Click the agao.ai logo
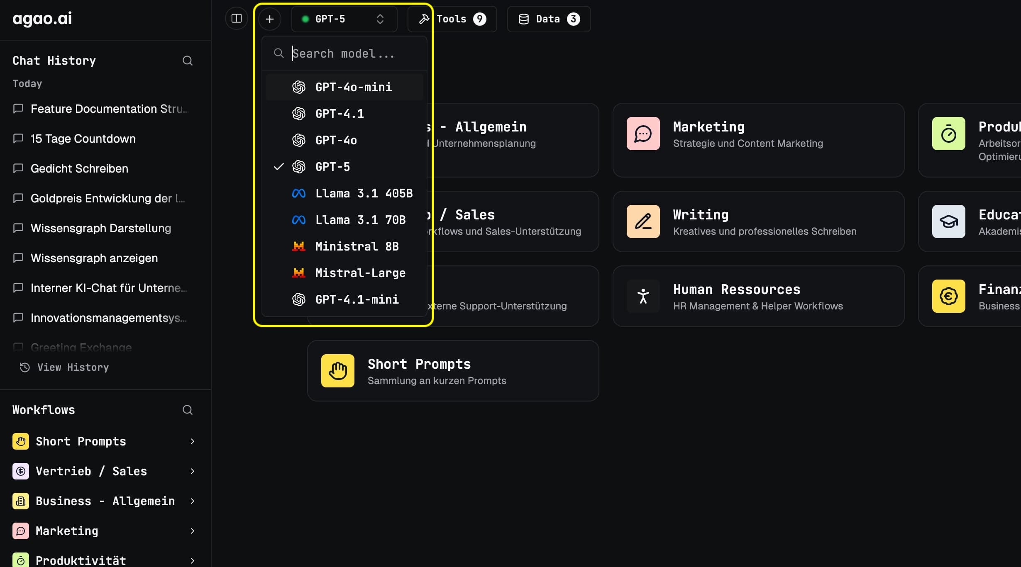Image resolution: width=1021 pixels, height=567 pixels. pyautogui.click(x=42, y=19)
